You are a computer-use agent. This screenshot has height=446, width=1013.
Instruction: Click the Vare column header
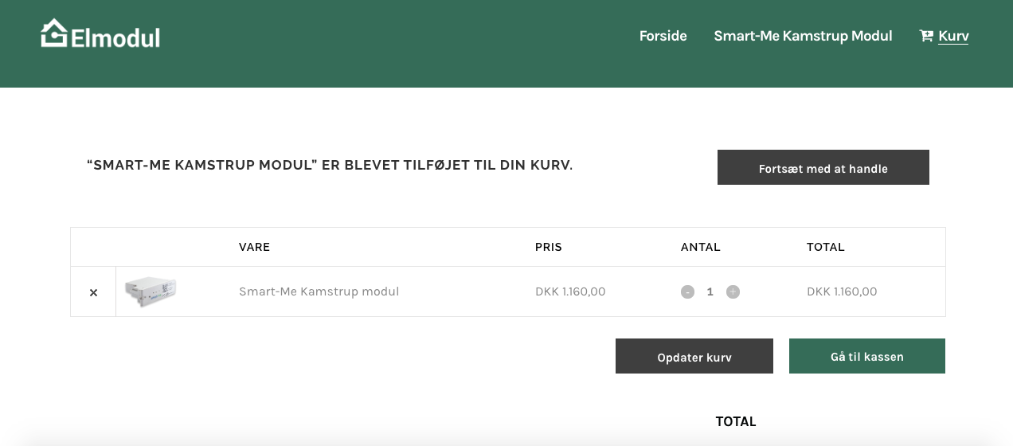254,247
